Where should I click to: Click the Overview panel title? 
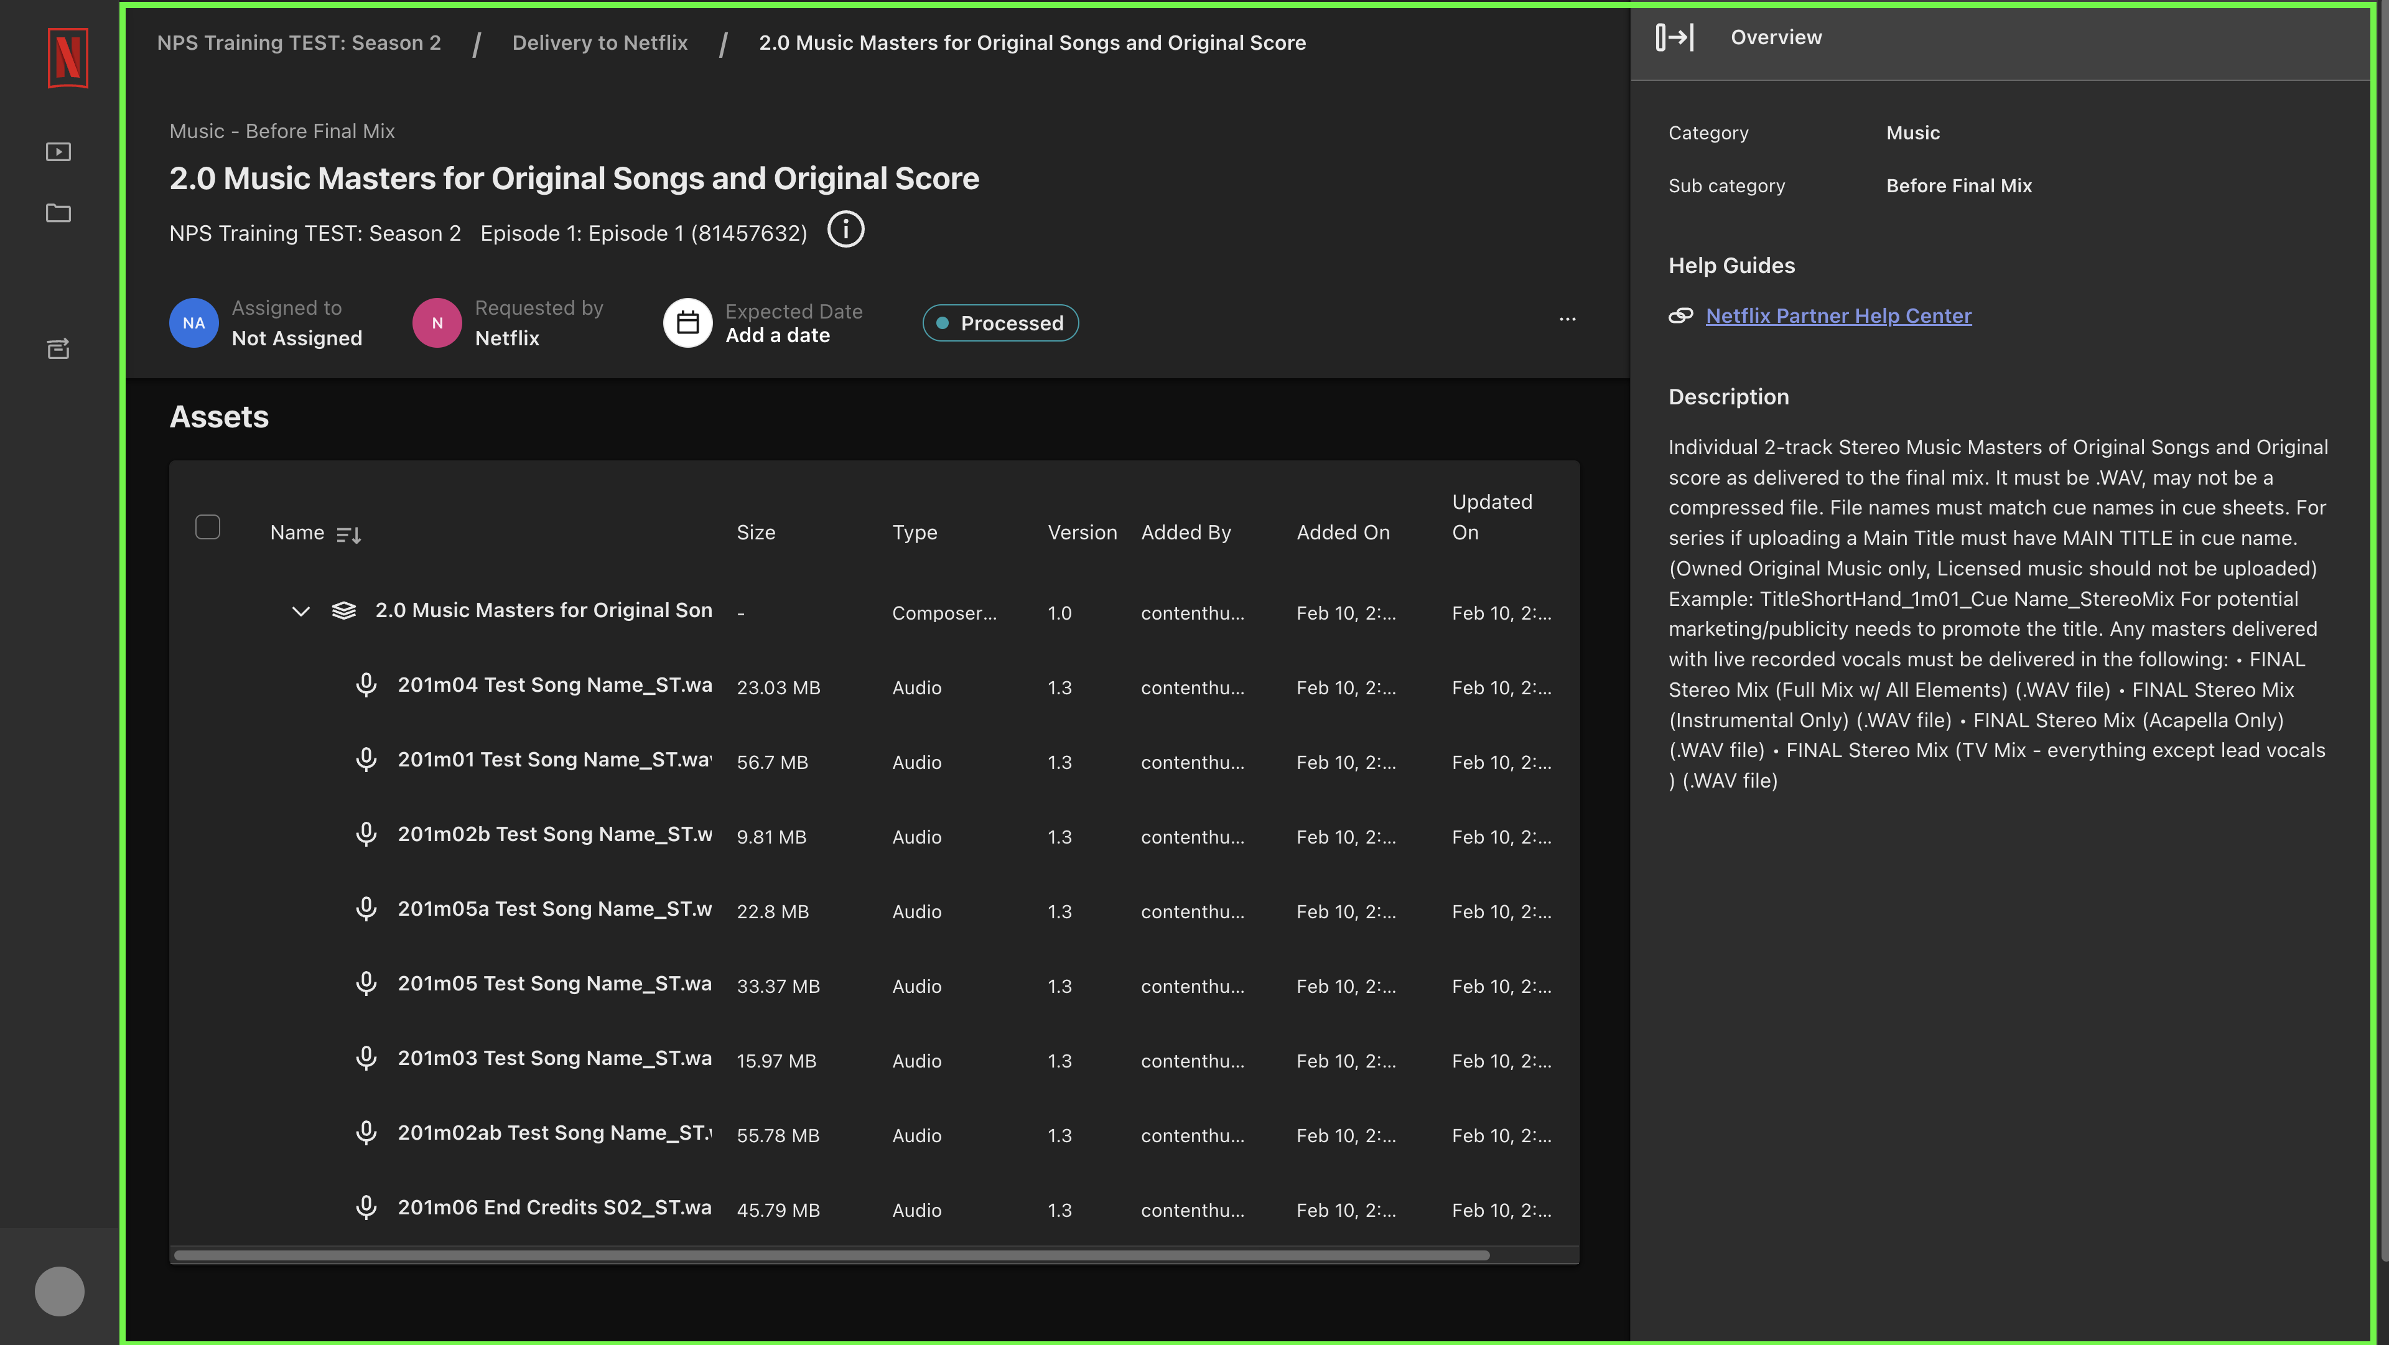tap(1776, 37)
